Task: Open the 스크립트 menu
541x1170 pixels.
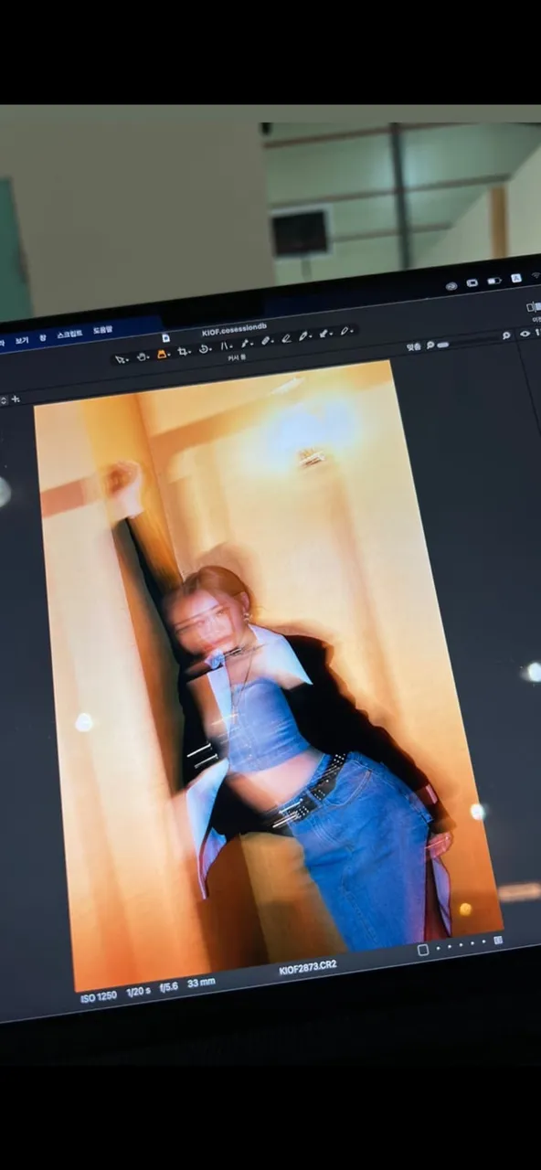Action: click(69, 335)
